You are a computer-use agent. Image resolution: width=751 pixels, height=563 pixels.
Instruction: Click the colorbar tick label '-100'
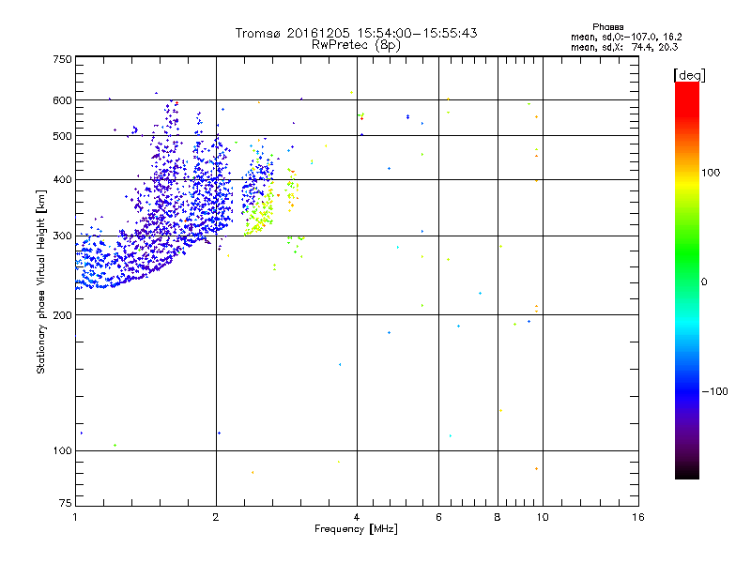point(714,391)
